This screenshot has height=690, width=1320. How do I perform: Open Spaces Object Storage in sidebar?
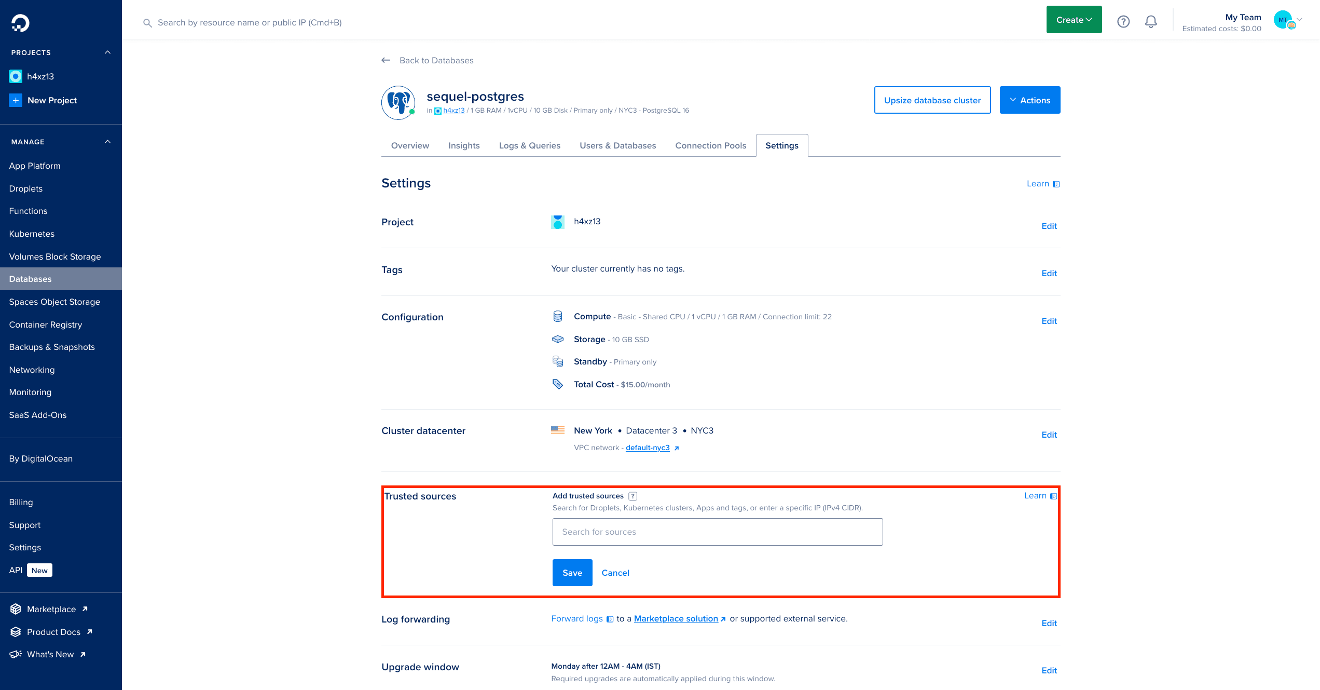coord(54,302)
